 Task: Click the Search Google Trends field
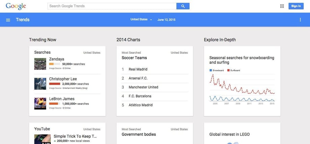pyautogui.click(x=112, y=6)
